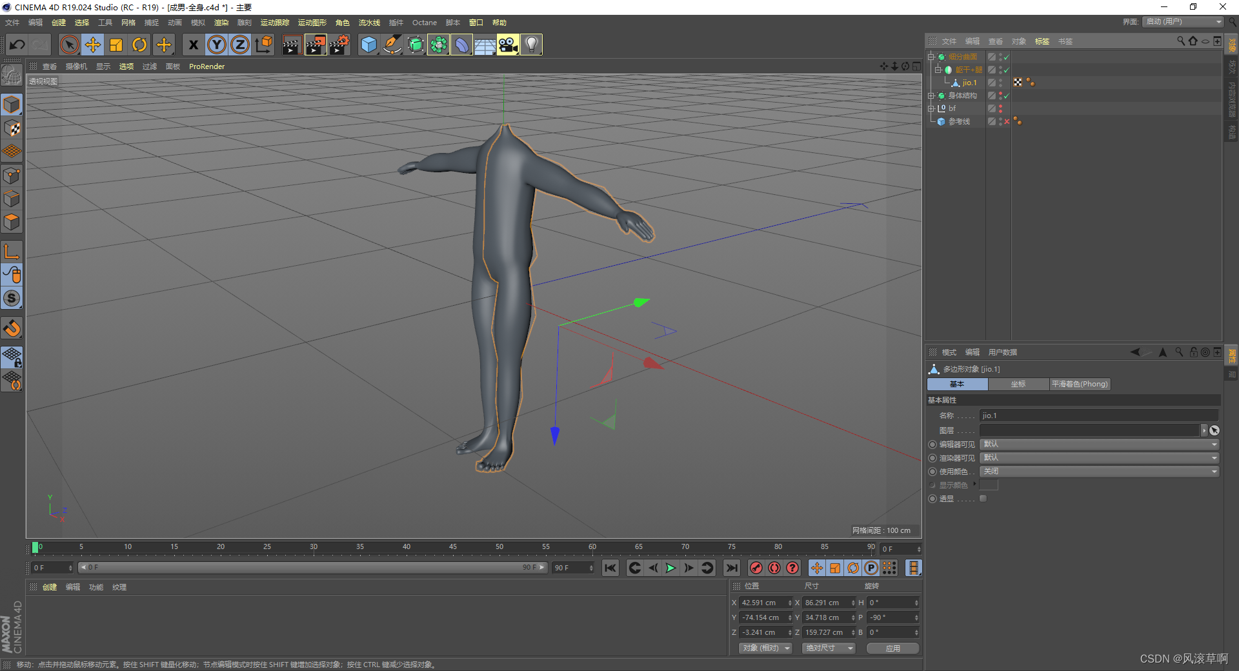Image resolution: width=1239 pixels, height=671 pixels.
Task: Select the Live Selection tool
Action: point(68,45)
